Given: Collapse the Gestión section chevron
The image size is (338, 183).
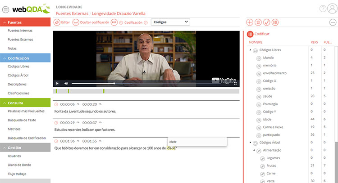Looking at the screenshot, I should coord(5,148).
